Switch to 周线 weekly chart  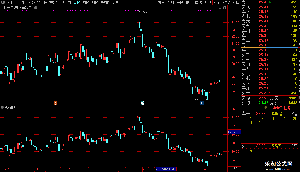86,2
